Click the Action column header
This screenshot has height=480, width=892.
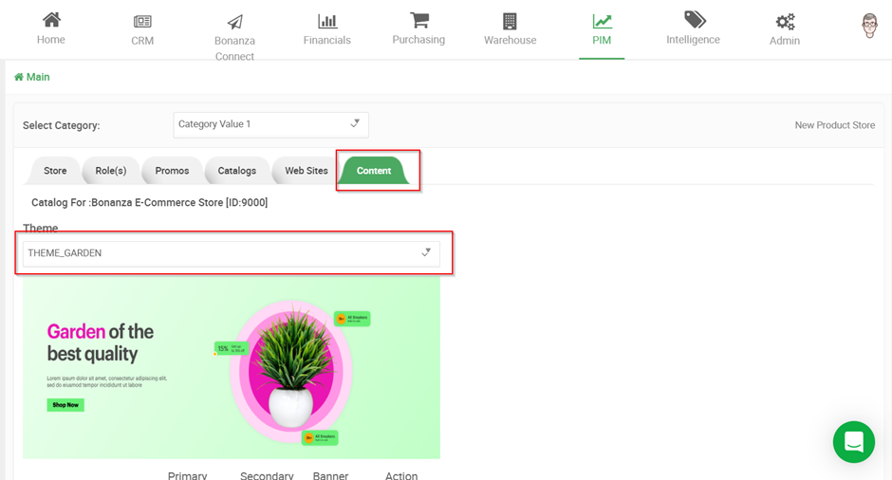pos(401,475)
